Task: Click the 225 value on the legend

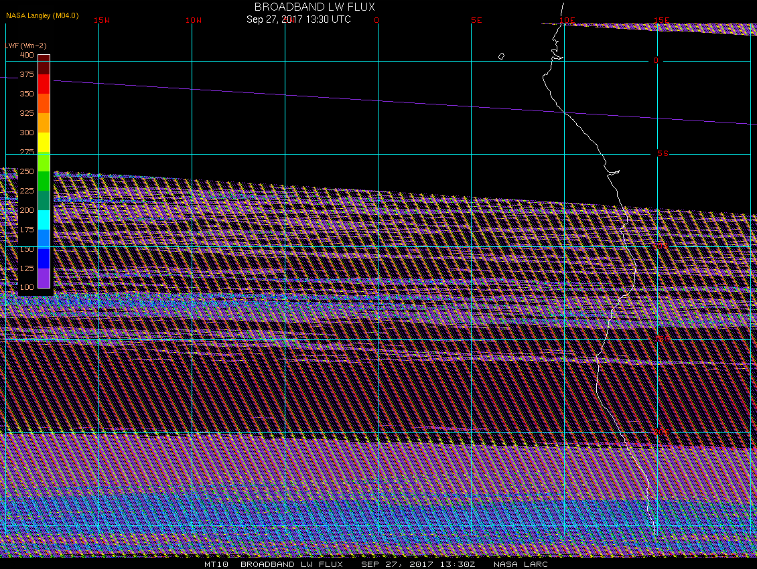Action: (x=27, y=191)
